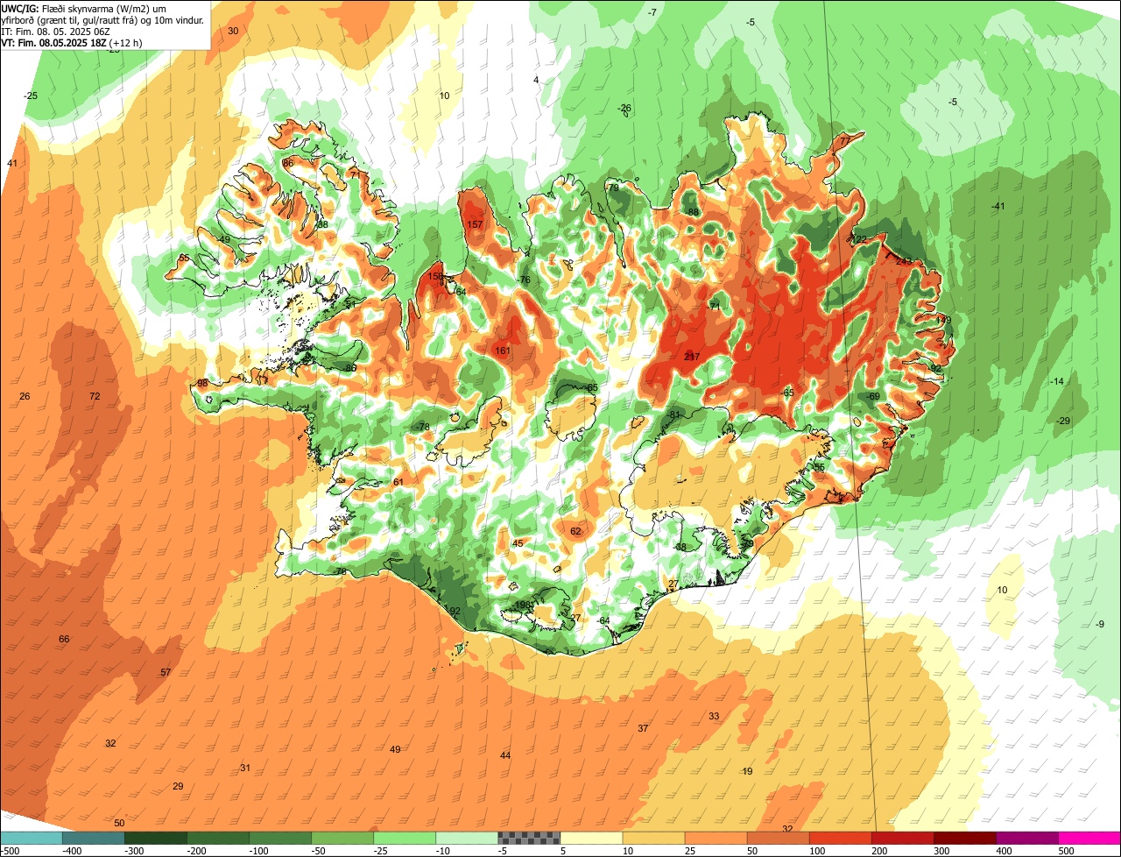This screenshot has width=1121, height=857.
Task: Click the teal -500 to -400 legend swatch
Action: [32, 838]
